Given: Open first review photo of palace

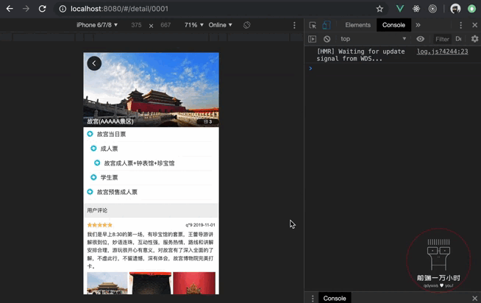Looking at the screenshot, I should tap(107, 283).
